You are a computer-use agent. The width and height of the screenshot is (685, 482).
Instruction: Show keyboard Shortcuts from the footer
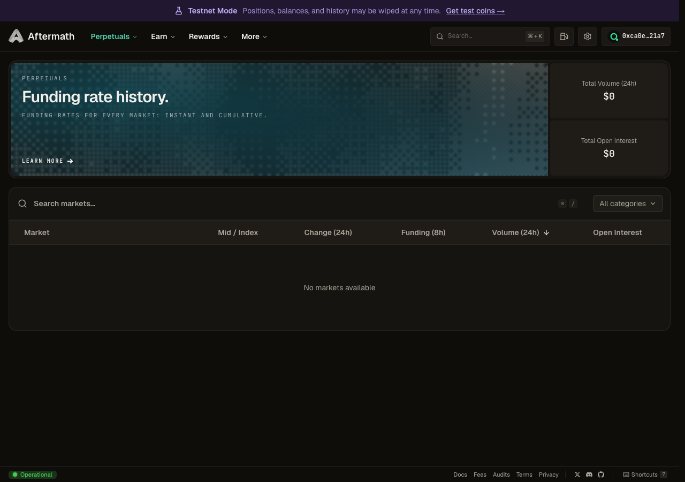tap(645, 475)
